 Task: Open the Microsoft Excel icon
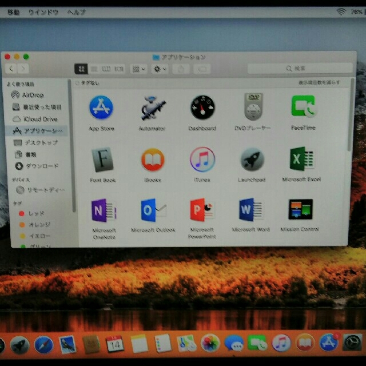(x=302, y=159)
